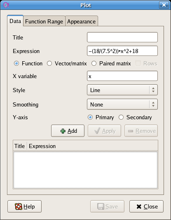Image resolution: width=171 pixels, height=220 pixels.
Task: Click the minus icon on Remove
Action: point(131,131)
